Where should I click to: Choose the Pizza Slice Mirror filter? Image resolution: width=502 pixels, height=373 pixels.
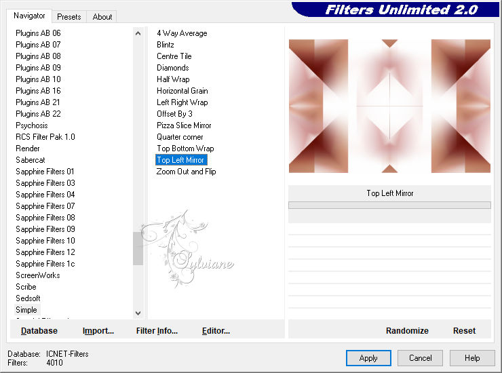tap(184, 125)
